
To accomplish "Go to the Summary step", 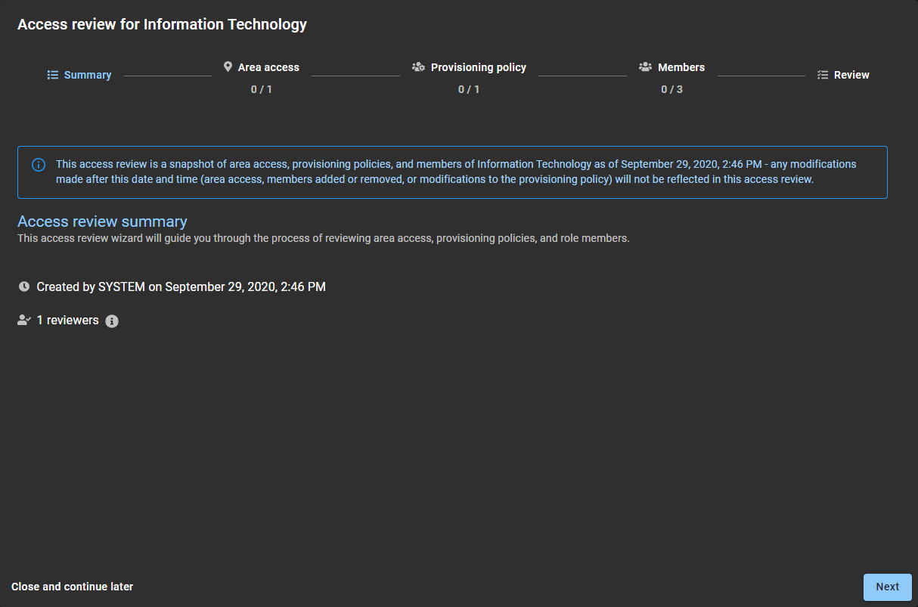I will [88, 75].
